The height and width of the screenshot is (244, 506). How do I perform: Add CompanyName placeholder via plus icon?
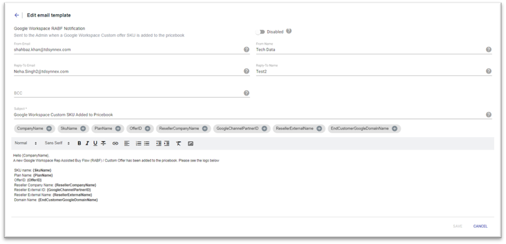(x=49, y=128)
